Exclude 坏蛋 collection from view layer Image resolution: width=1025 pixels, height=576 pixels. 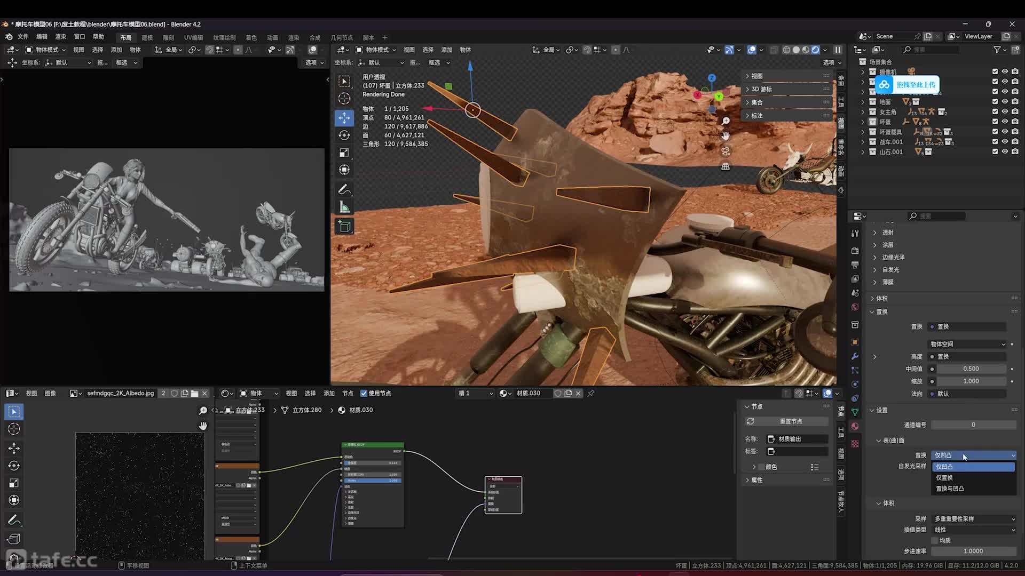[x=995, y=122]
